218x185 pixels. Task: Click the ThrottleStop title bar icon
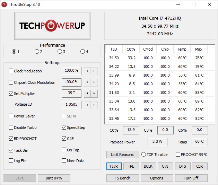(4, 5)
